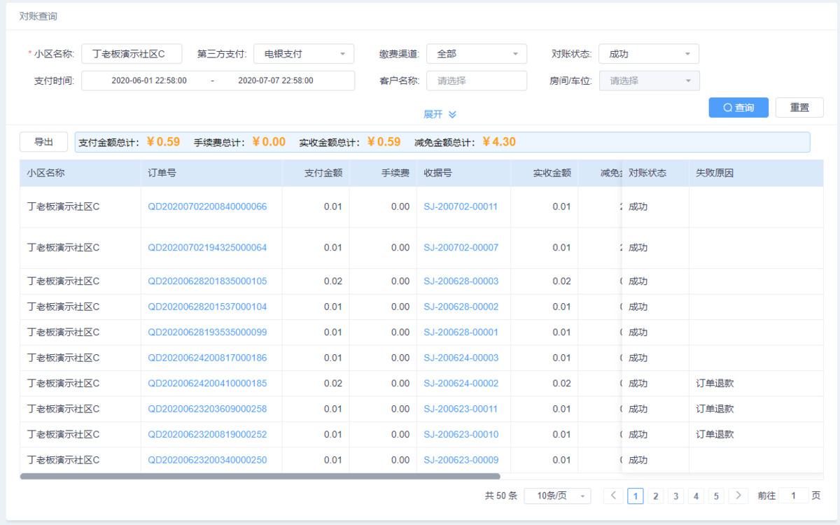840x525 pixels.
Task: Open receipt SJ-200623-00009
Action: (461, 460)
